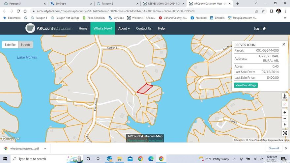Switch to the SkySlope browser tab
This screenshot has height=163, width=290.
[x=71, y=4]
